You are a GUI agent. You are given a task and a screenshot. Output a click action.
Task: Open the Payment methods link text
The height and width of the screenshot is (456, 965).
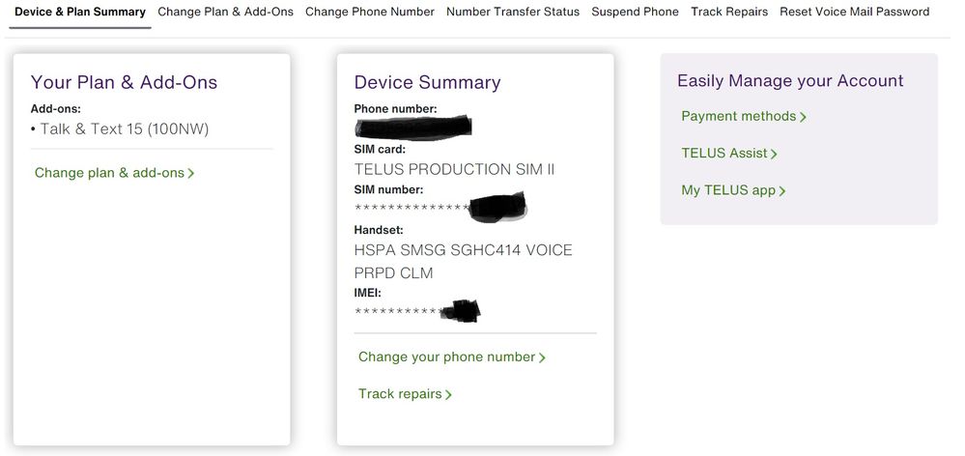tap(738, 116)
